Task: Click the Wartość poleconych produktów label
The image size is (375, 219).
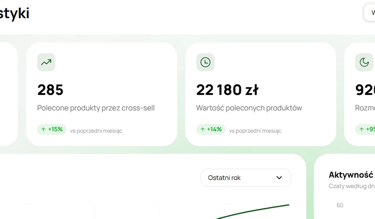Action: (x=249, y=108)
